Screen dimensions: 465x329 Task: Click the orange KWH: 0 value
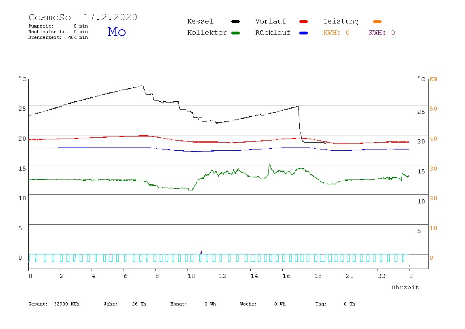coord(336,33)
